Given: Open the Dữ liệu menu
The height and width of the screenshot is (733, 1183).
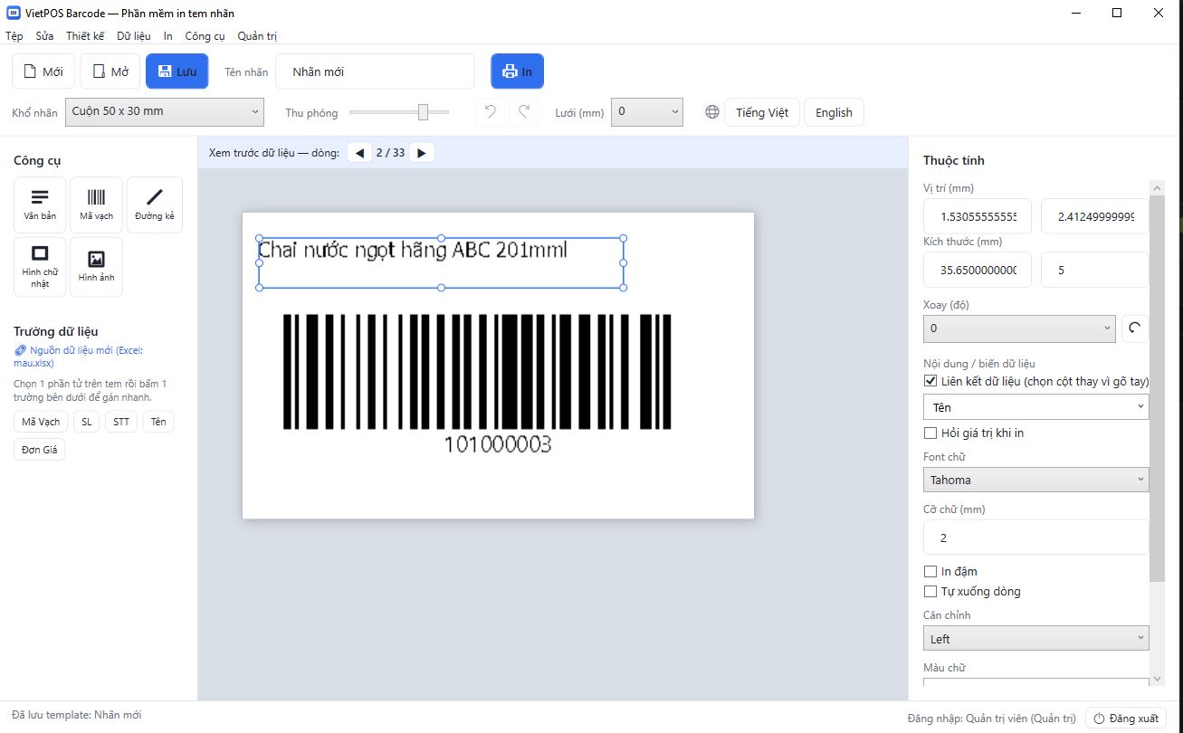Looking at the screenshot, I should pos(134,36).
